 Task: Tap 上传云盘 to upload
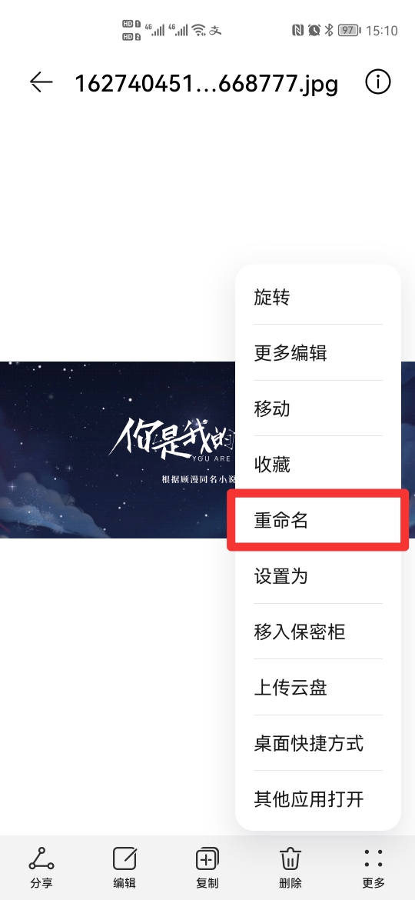coord(318,687)
